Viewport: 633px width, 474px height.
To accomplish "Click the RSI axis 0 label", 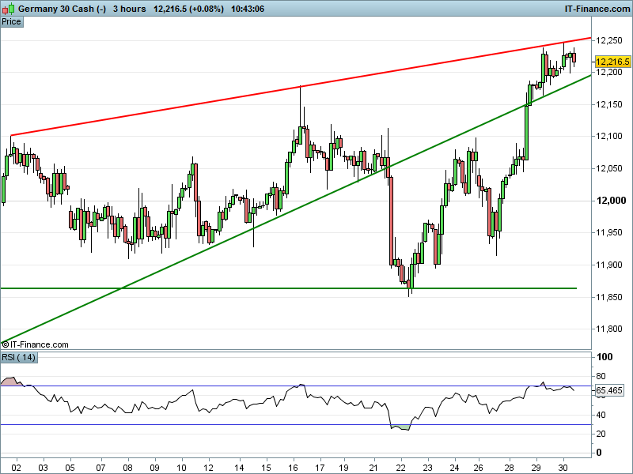I will point(599,453).
